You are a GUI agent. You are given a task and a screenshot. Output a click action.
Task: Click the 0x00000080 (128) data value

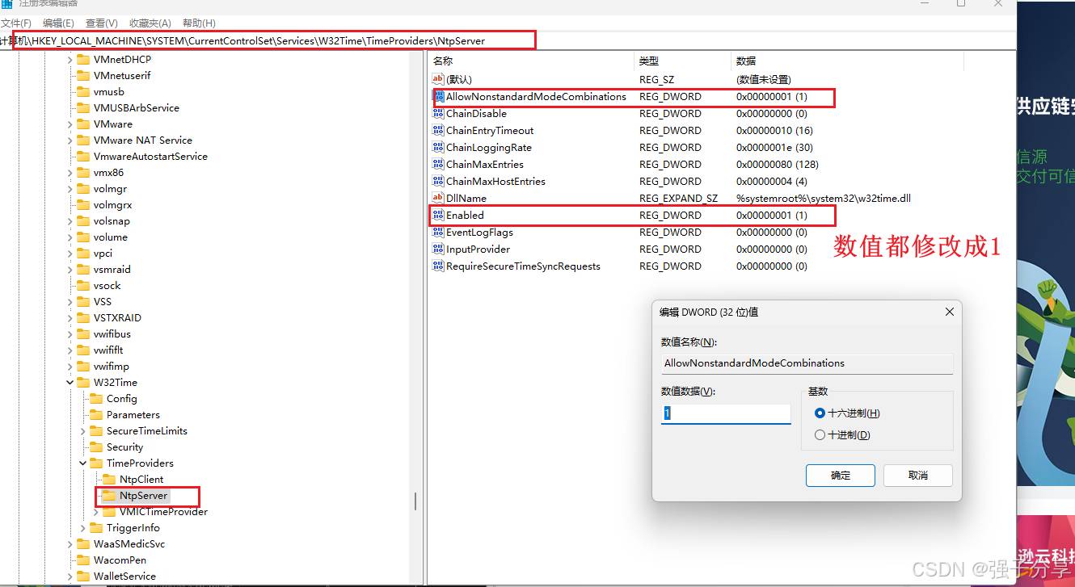(x=777, y=164)
